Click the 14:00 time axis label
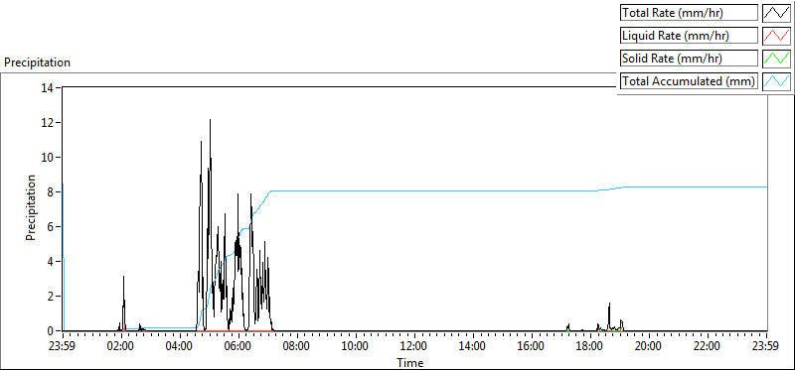 pos(473,347)
